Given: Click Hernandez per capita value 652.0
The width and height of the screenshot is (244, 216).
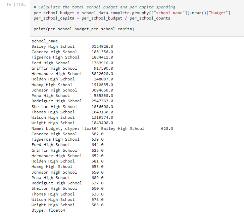Looking at the screenshot, I should click(x=97, y=156).
